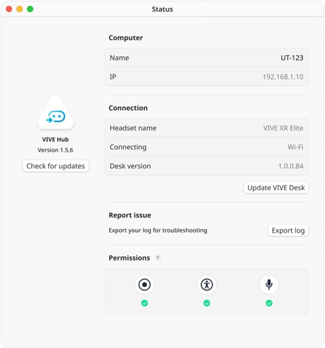The image size is (325, 348).
Task: Click the Desk version row label
Action: pyautogui.click(x=130, y=166)
